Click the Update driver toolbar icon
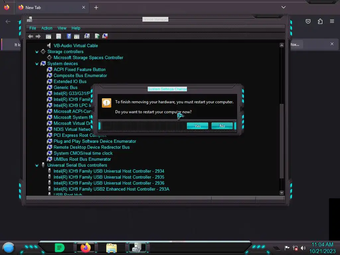 click(97, 36)
